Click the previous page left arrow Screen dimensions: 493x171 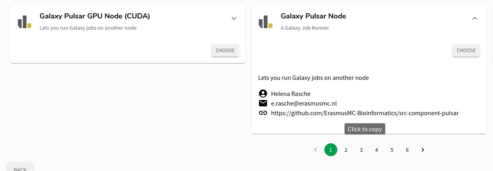point(315,150)
